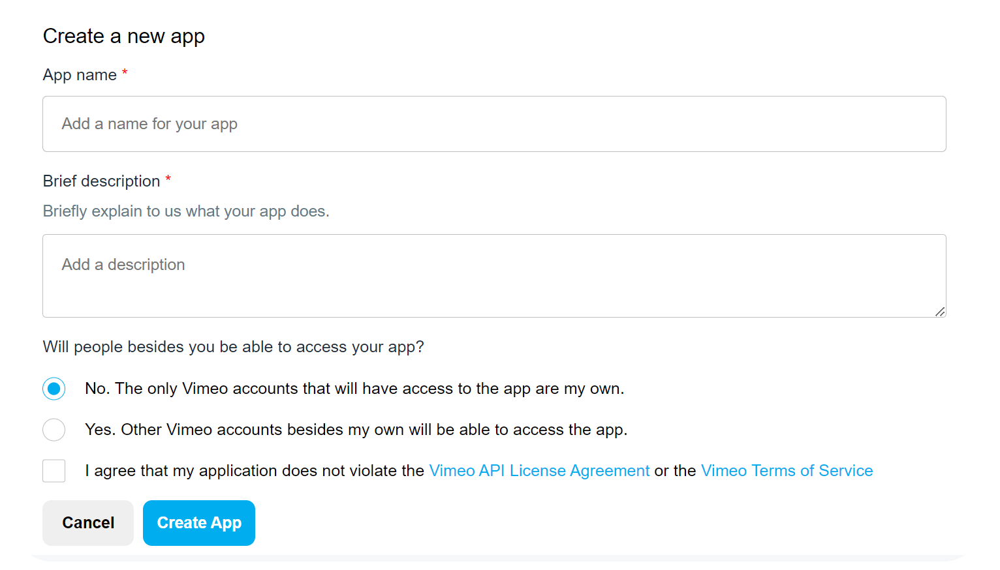Click the "No. The only Vimeo accounts" label text
The image size is (1000, 570).
(x=354, y=389)
